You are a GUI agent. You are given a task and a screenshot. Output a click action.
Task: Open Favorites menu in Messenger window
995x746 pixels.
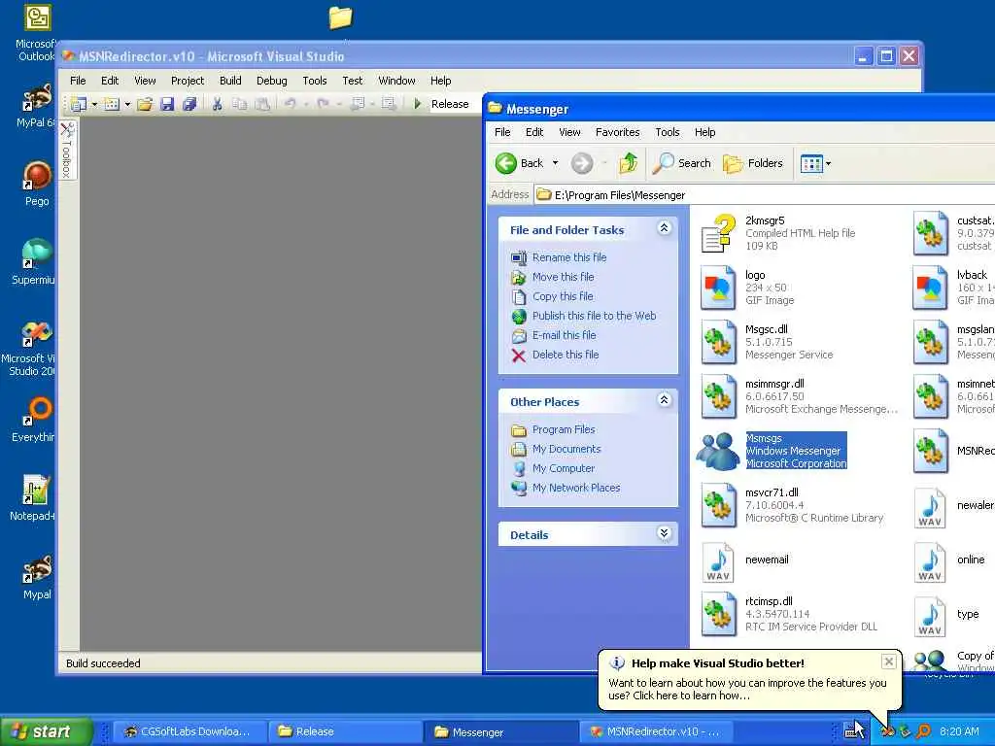(617, 132)
